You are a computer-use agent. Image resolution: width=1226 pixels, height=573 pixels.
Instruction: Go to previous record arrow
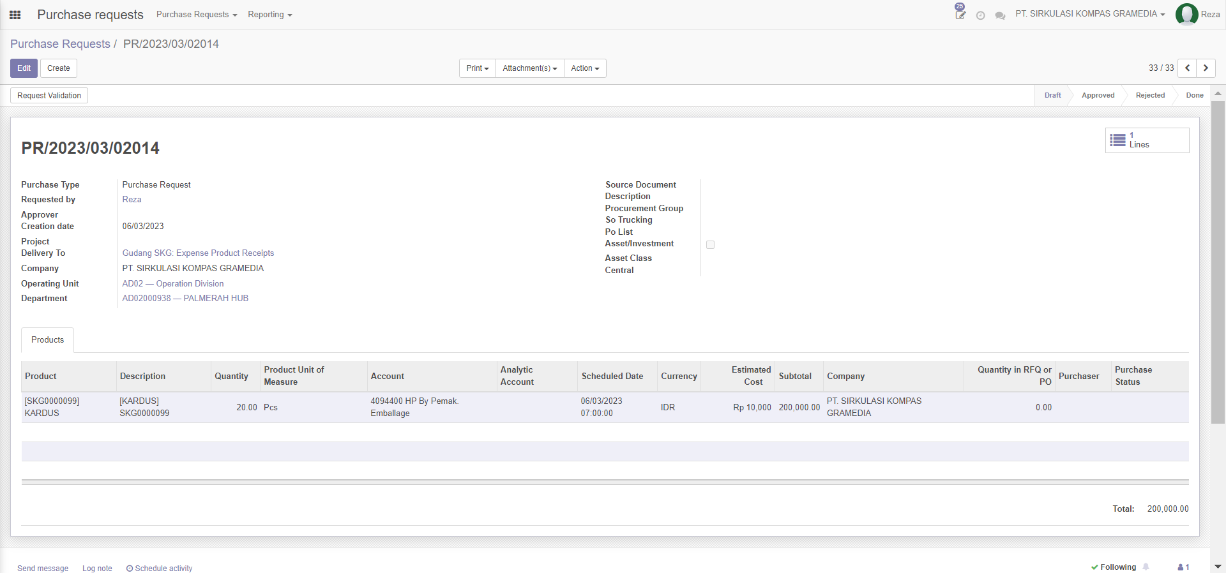coord(1187,68)
